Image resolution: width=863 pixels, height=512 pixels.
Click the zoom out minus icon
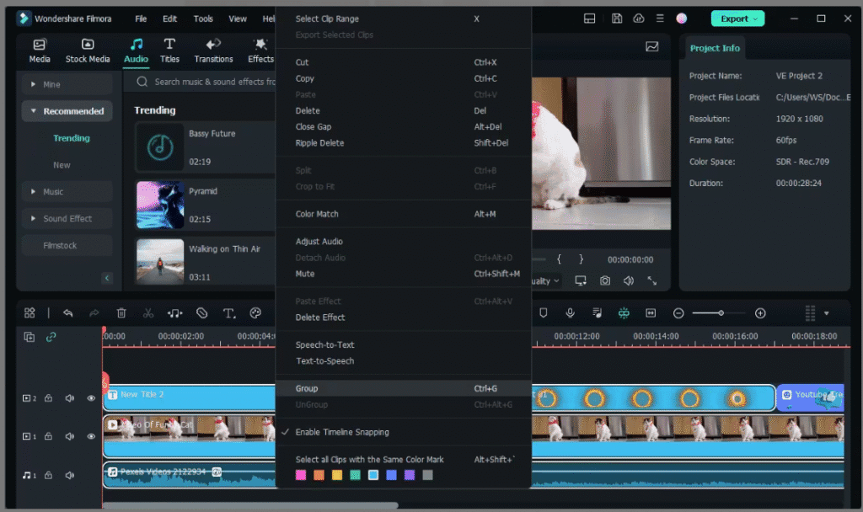[678, 313]
